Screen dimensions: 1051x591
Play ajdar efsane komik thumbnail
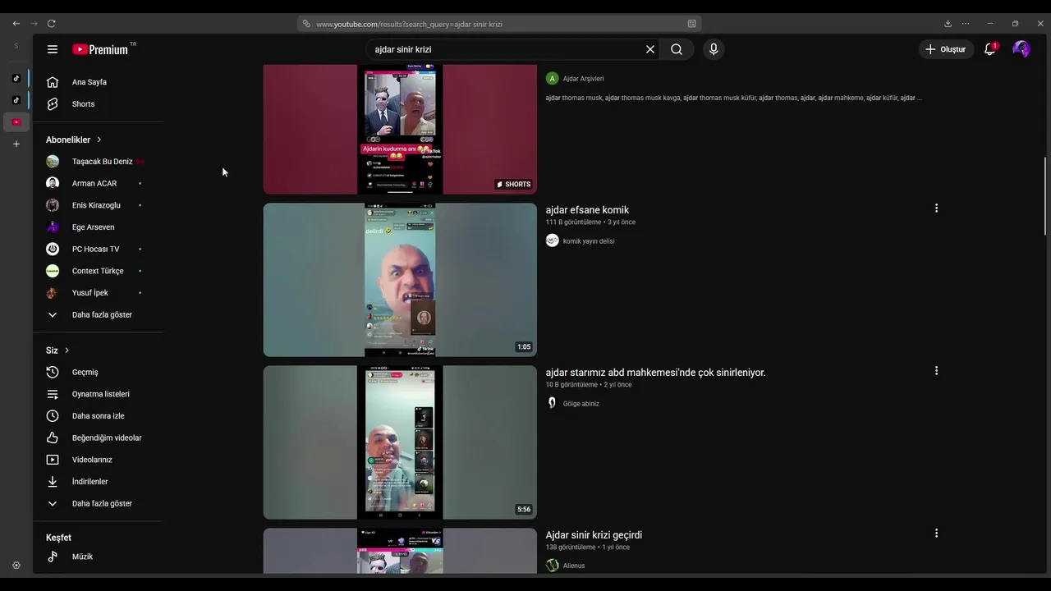click(x=400, y=280)
